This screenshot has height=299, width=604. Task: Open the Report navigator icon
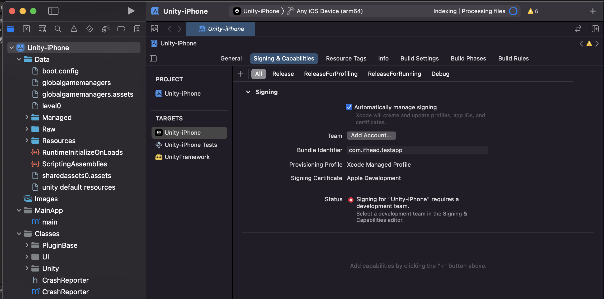tap(137, 29)
